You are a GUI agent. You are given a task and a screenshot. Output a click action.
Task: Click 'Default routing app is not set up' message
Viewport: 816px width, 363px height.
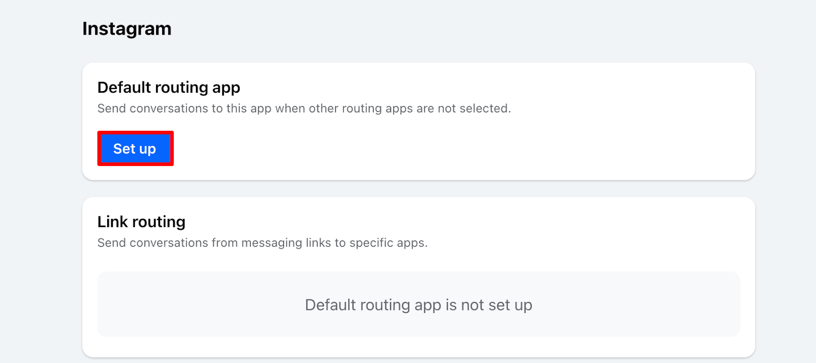coord(418,305)
